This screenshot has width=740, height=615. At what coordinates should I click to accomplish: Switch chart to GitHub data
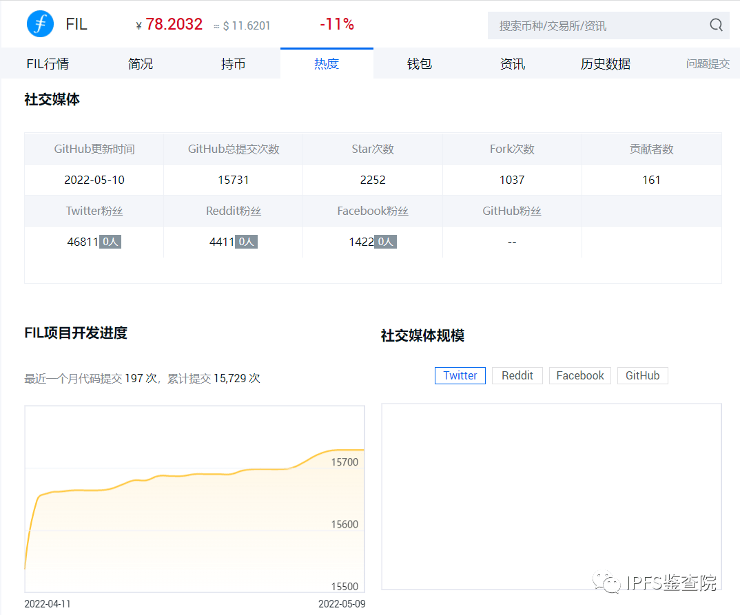click(x=642, y=375)
